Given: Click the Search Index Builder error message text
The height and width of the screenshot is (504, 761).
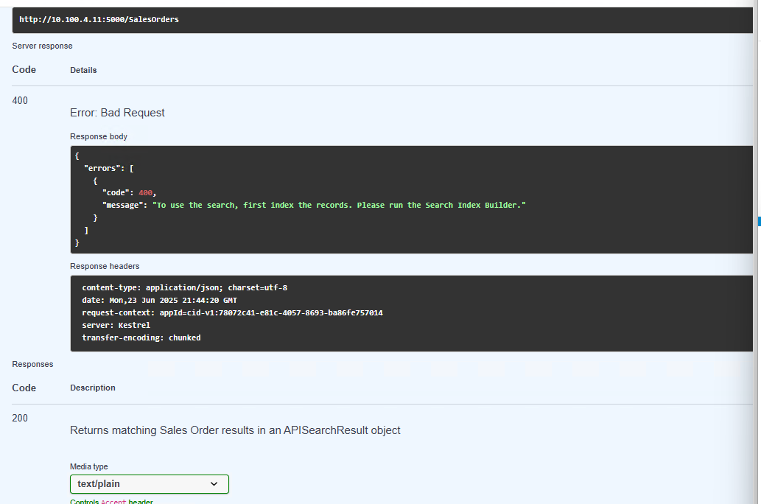Looking at the screenshot, I should pos(340,205).
